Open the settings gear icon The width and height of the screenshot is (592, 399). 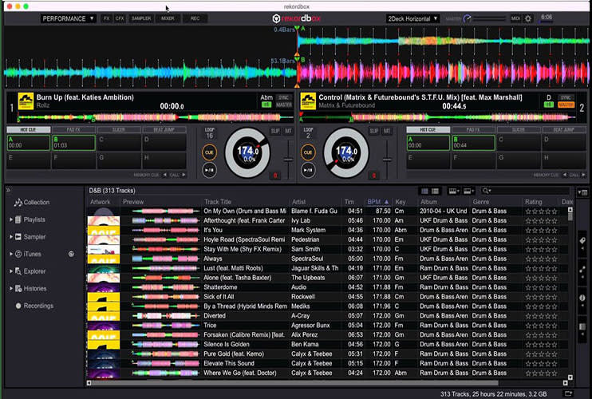pyautogui.click(x=528, y=18)
